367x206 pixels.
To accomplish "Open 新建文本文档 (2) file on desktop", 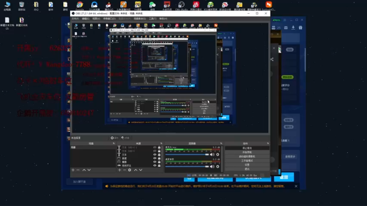I will point(7,23).
